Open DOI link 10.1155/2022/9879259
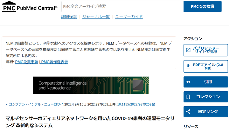229x132 pixels. [x=134, y=104]
